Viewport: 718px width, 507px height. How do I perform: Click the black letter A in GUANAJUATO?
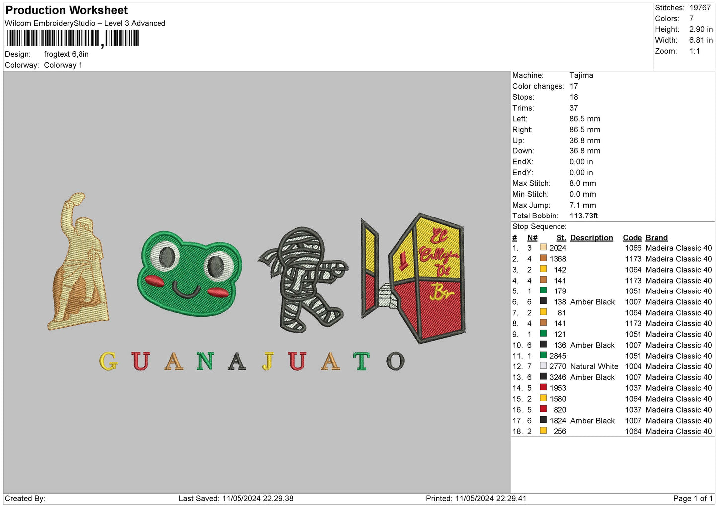pos(237,361)
